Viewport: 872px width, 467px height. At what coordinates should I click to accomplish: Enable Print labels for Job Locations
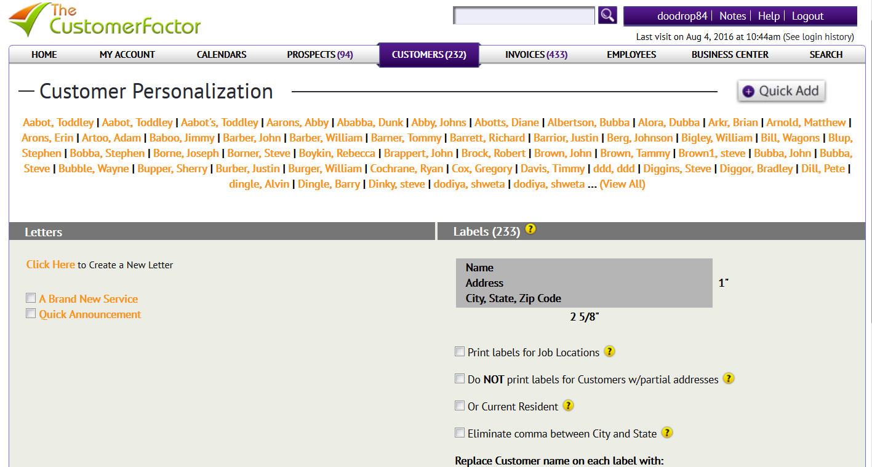click(x=460, y=352)
